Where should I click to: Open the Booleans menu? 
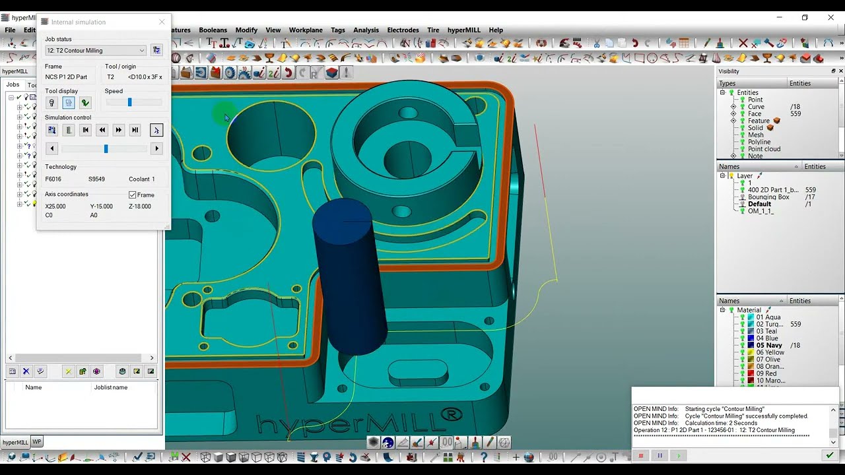click(x=213, y=30)
